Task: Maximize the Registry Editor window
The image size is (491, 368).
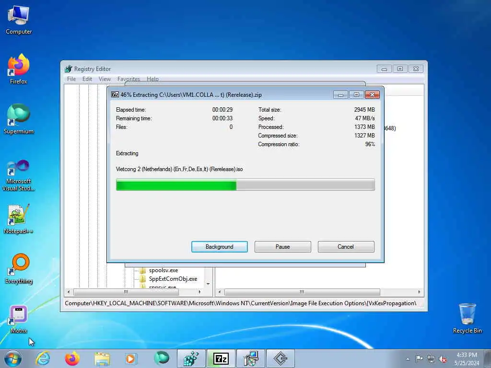Action: coord(400,69)
